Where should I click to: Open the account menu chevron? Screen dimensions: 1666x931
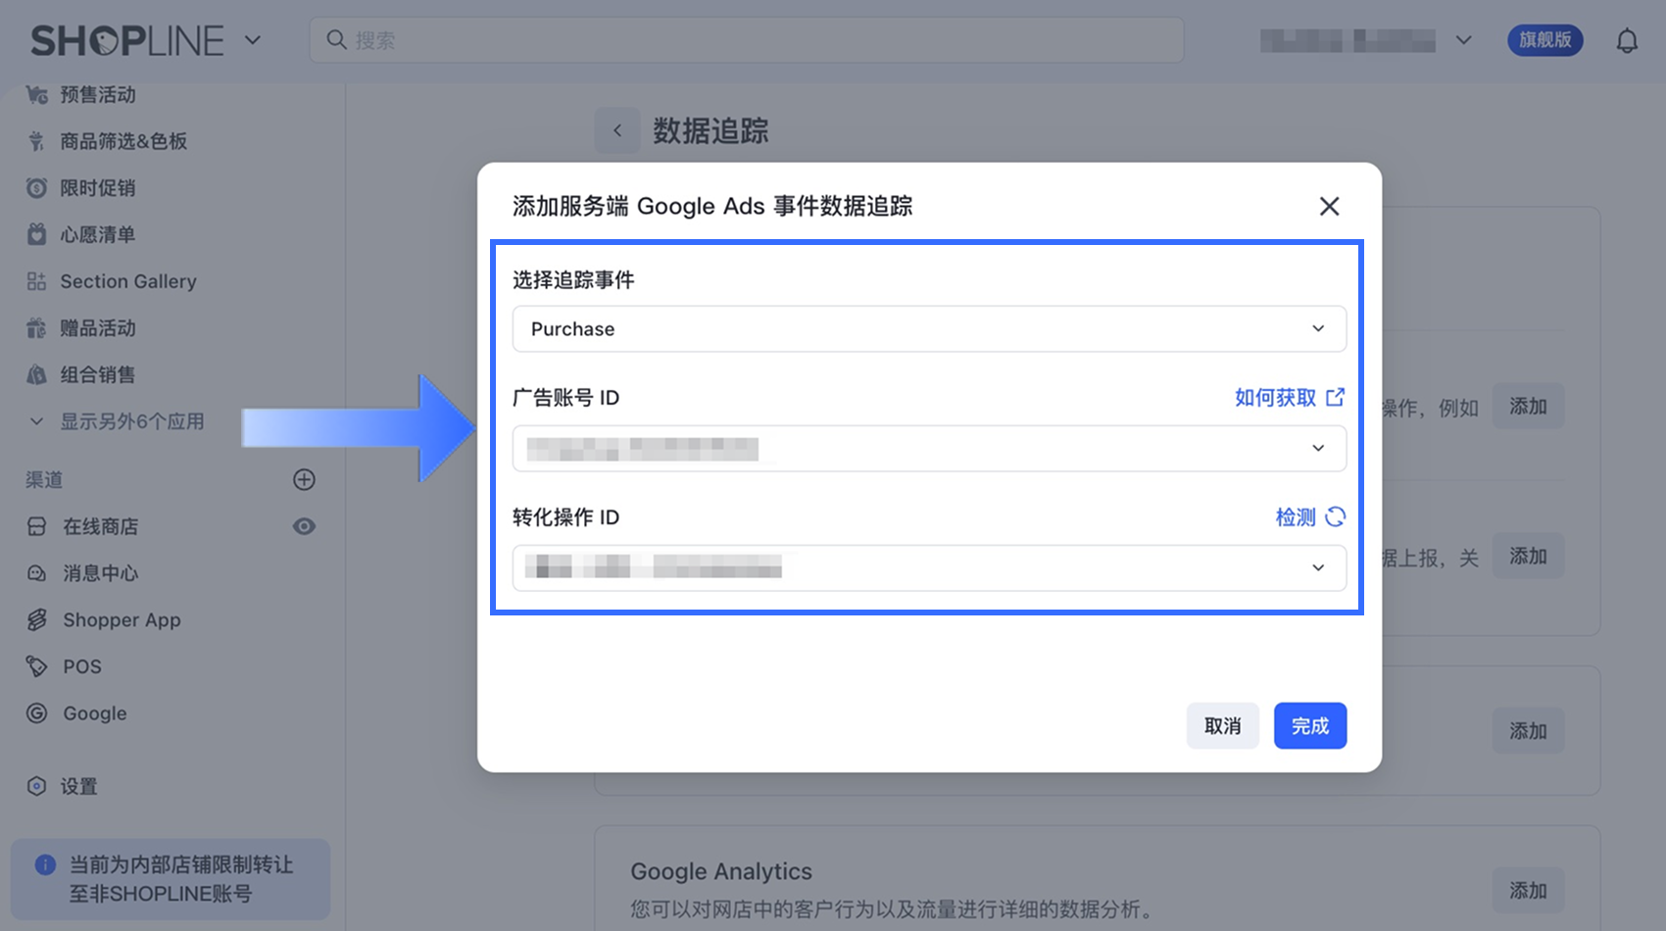[1463, 40]
